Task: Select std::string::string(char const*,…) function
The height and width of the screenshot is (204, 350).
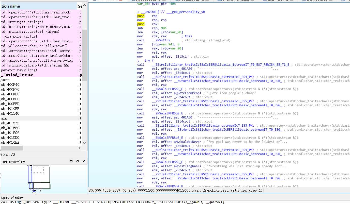Action: coord(41,27)
